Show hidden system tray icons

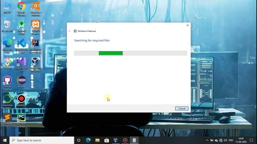coord(207,140)
